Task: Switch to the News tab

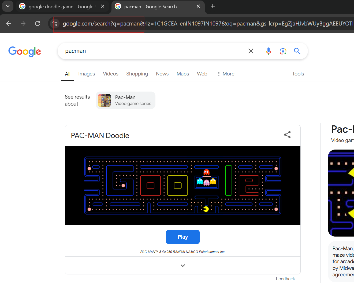Action: [162, 74]
